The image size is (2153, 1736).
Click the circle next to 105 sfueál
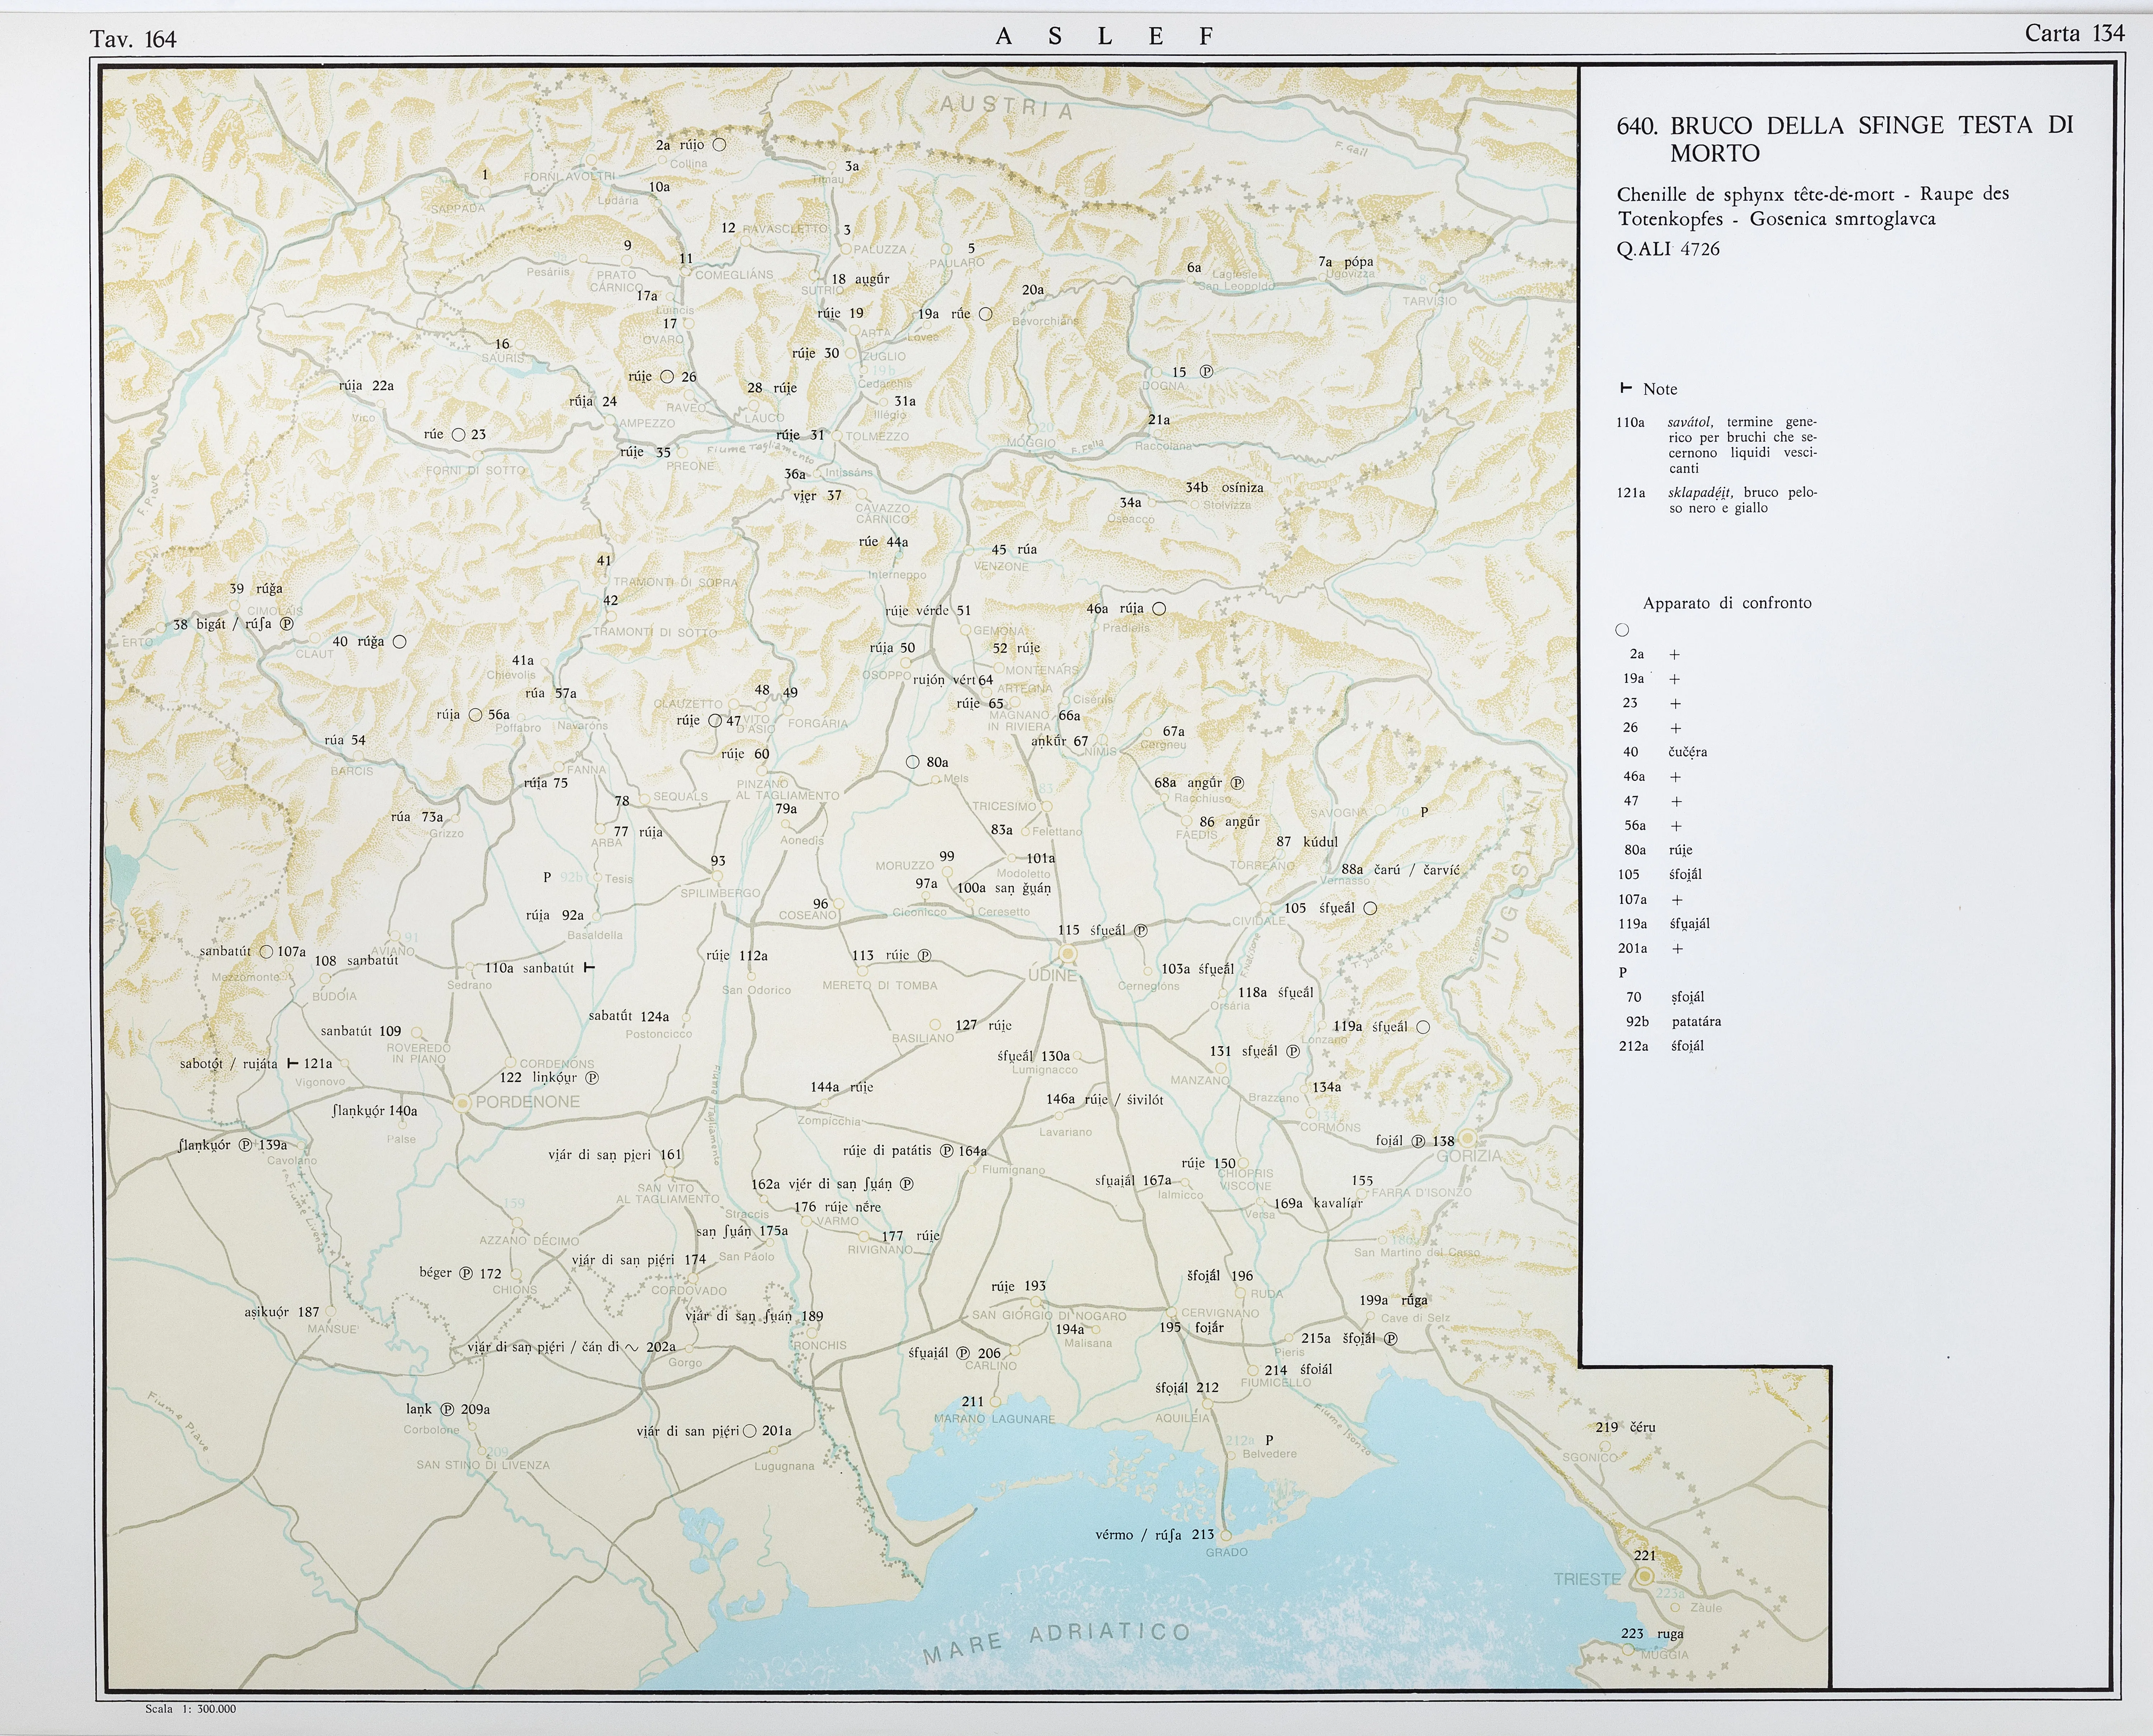coord(1370,908)
